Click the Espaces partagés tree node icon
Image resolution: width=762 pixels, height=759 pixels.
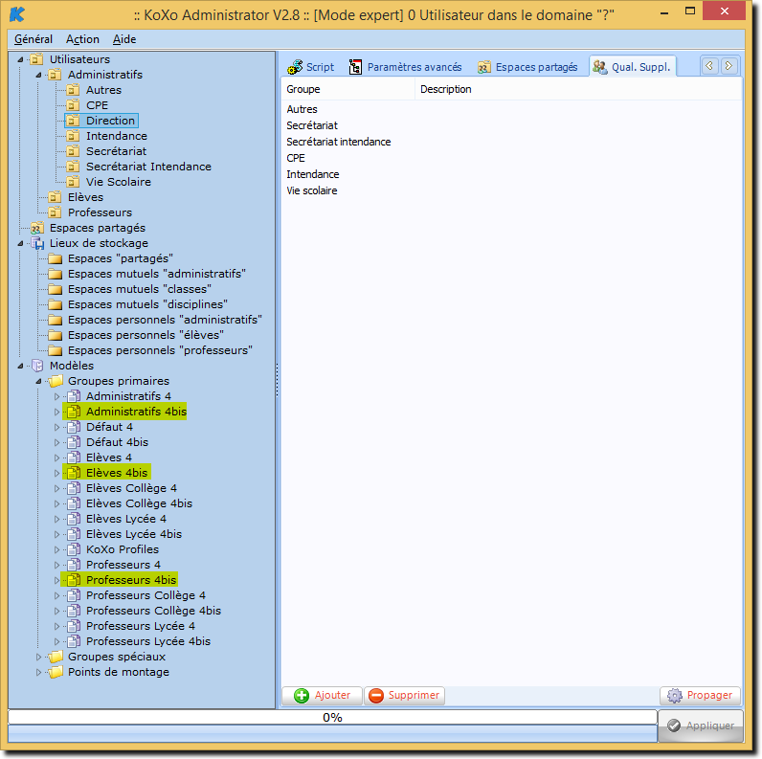[36, 228]
